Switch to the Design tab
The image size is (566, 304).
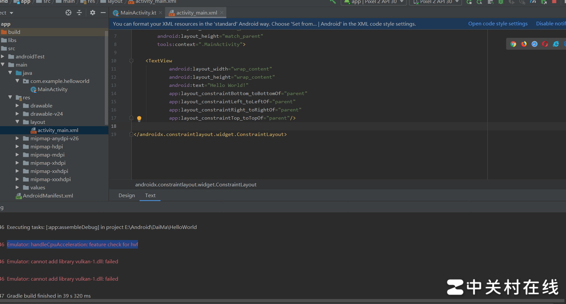(x=127, y=195)
